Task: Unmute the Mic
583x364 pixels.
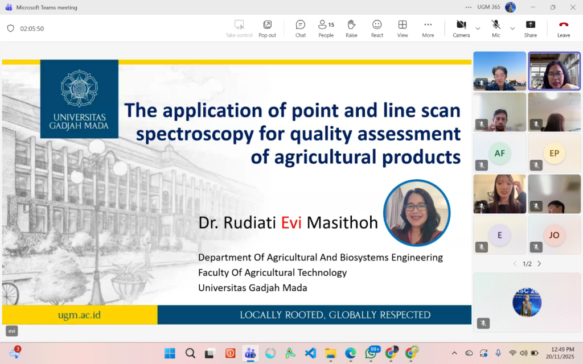Action: pyautogui.click(x=496, y=28)
